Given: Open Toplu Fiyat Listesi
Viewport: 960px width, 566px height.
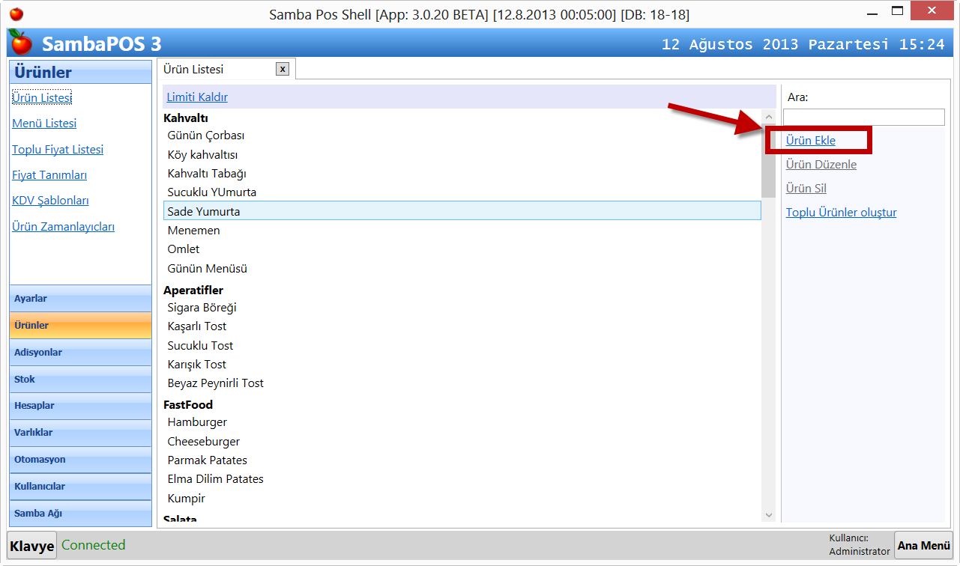Looking at the screenshot, I should click(58, 150).
